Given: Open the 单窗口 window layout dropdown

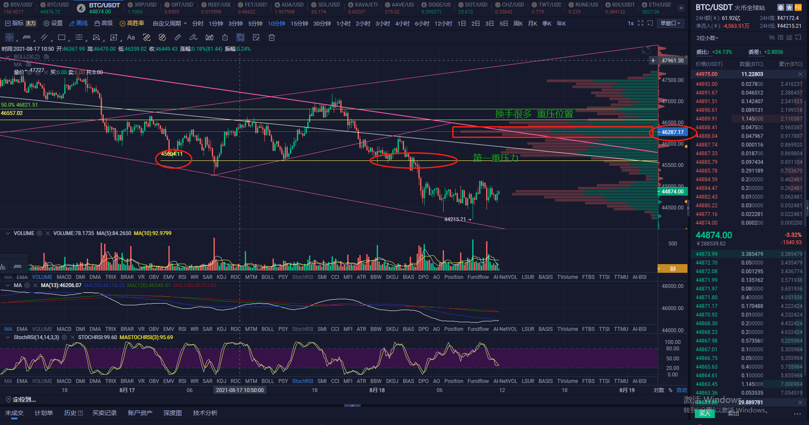Looking at the screenshot, I should coord(671,23).
